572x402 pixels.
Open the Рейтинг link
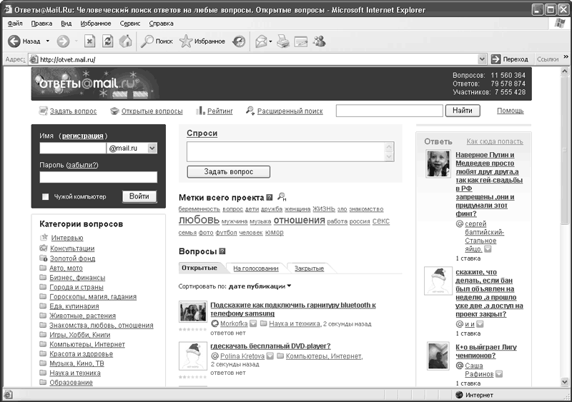(220, 111)
